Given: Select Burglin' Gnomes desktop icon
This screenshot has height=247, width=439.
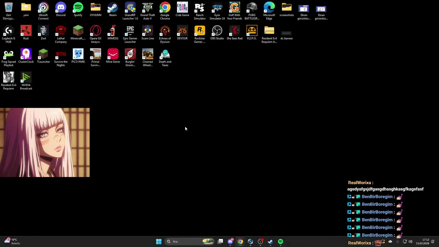Looking at the screenshot, I should (x=130, y=58).
